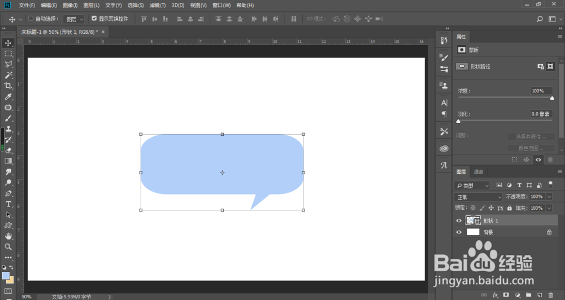The image size is (565, 300).
Task: Select the Gradient tool
Action: [8, 161]
